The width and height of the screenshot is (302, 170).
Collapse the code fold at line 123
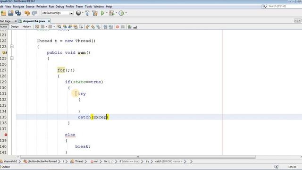(x=12, y=46)
